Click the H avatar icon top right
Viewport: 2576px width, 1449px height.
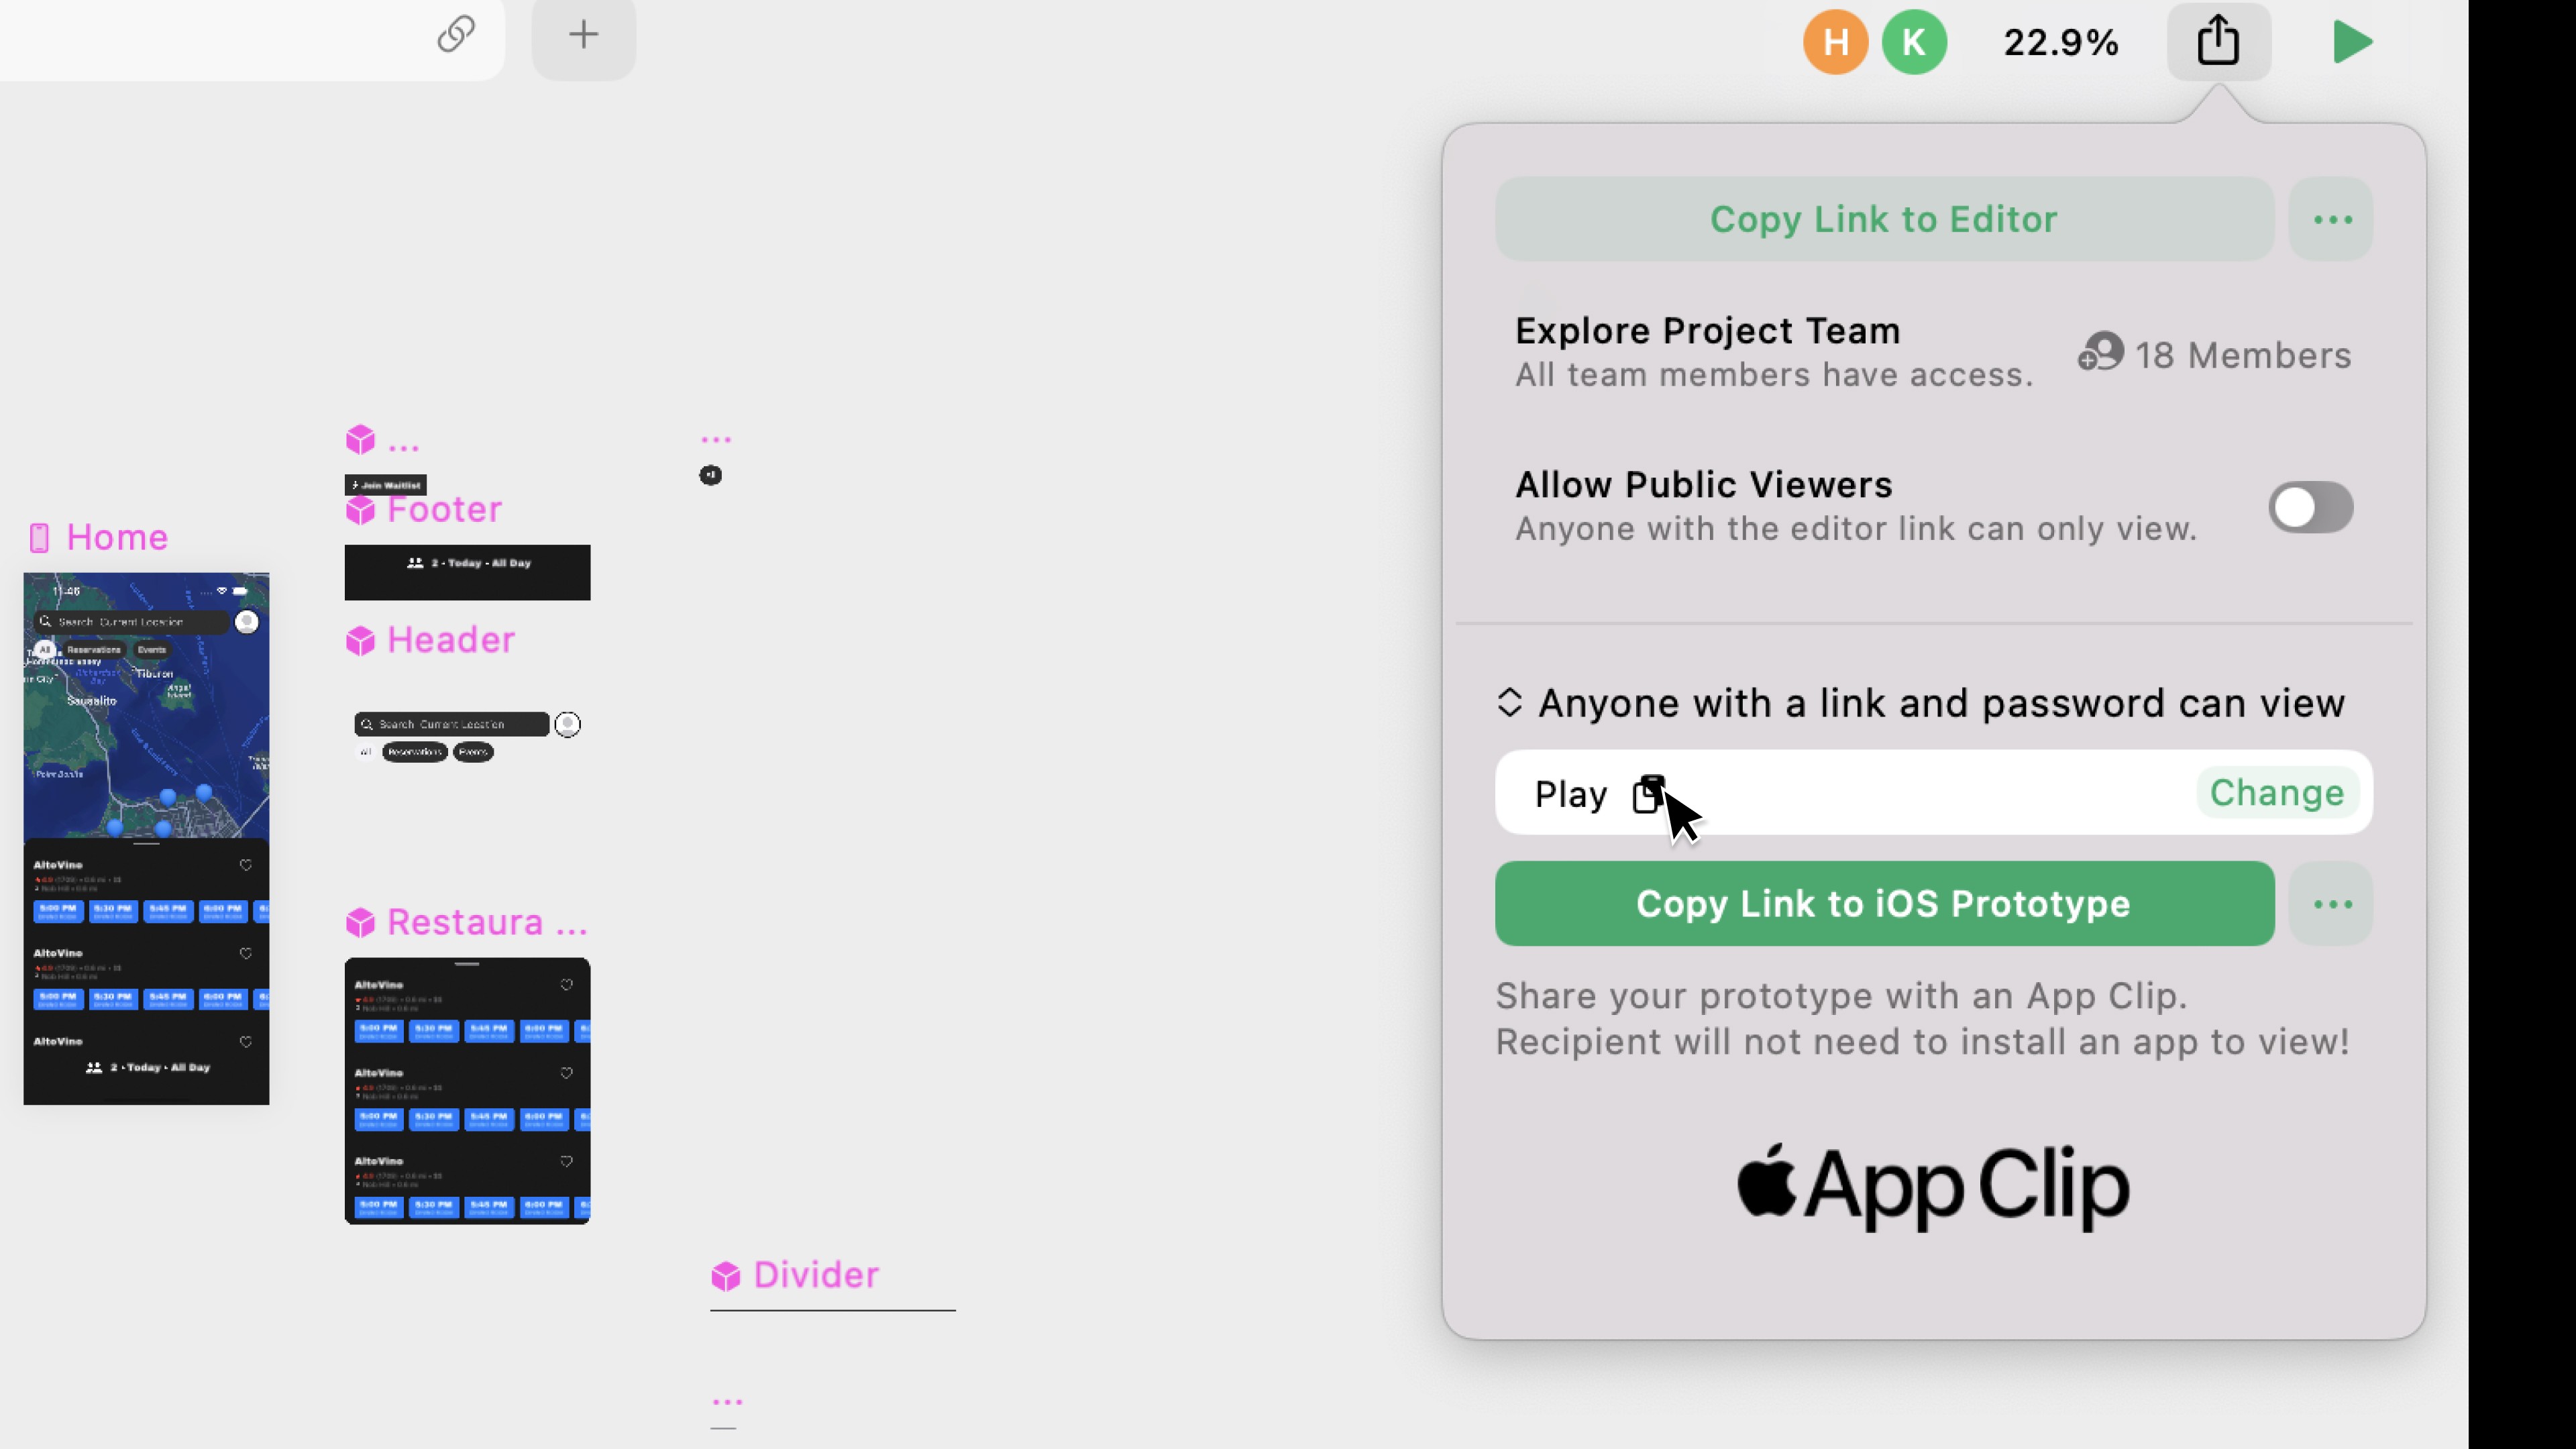pos(1837,41)
